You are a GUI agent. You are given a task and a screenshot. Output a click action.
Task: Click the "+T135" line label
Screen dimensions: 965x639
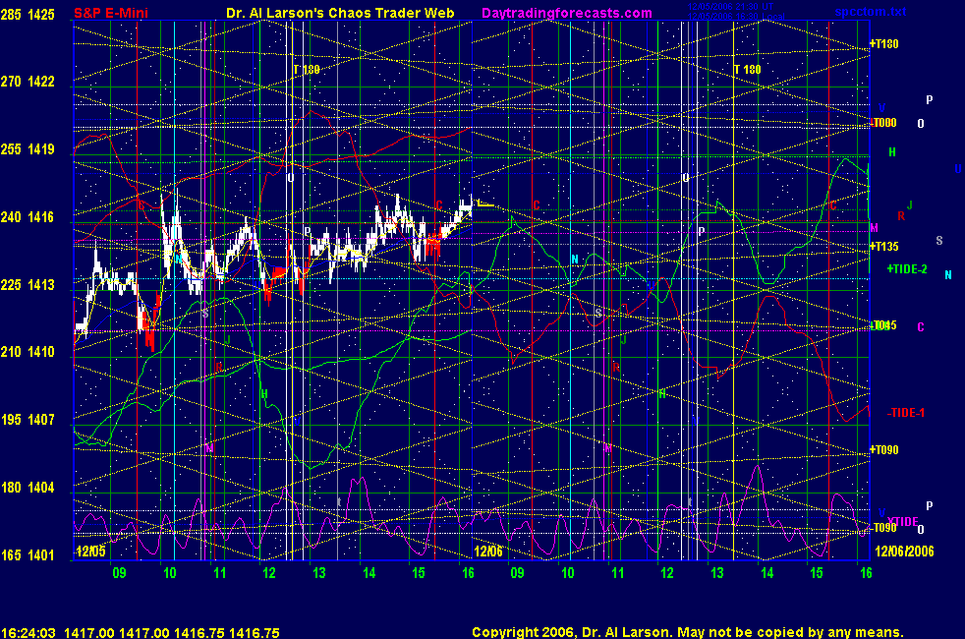(883, 246)
